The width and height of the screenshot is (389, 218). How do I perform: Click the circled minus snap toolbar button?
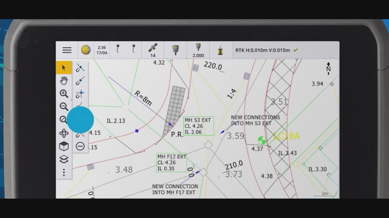point(80,146)
